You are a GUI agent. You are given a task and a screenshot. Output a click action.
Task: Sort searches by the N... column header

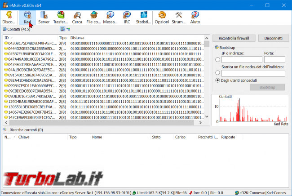[10, 137]
